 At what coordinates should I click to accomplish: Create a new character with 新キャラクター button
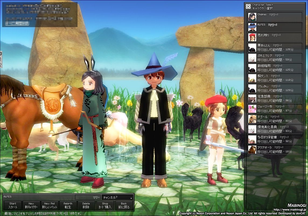click(x=31, y=206)
